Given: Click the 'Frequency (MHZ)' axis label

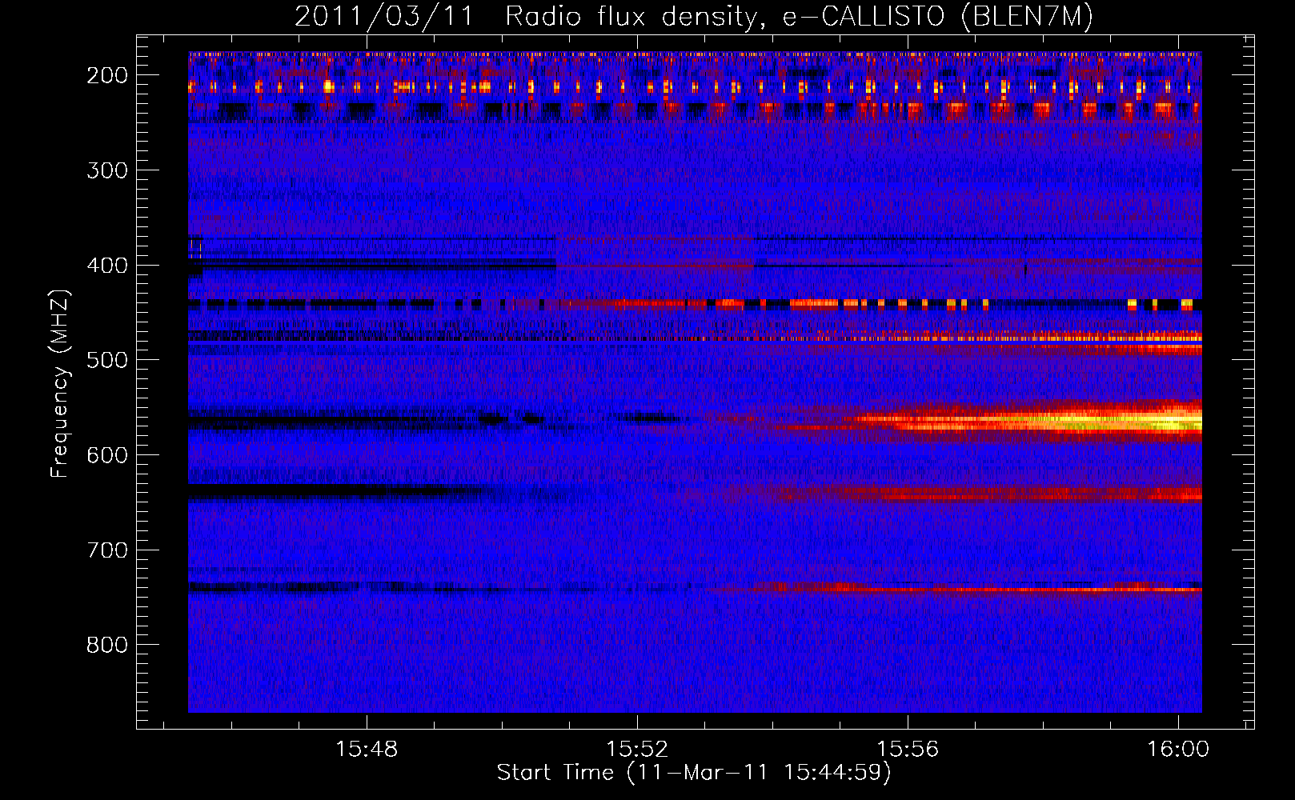Looking at the screenshot, I should (60, 384).
